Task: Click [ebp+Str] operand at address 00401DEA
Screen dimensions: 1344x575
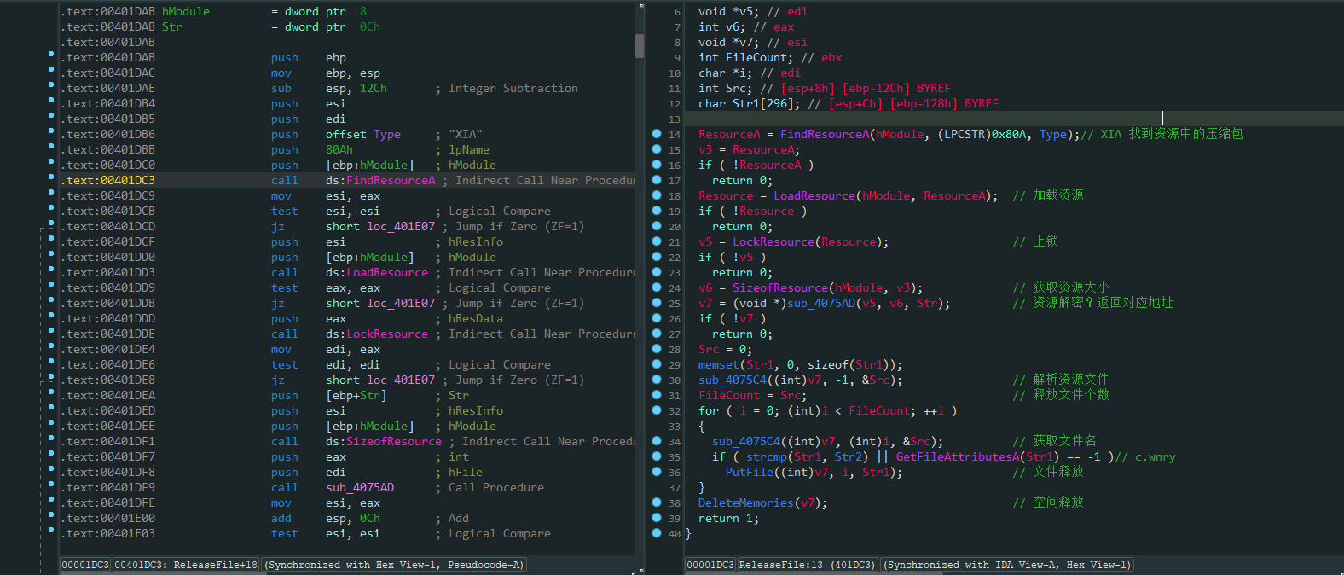Action: tap(356, 395)
